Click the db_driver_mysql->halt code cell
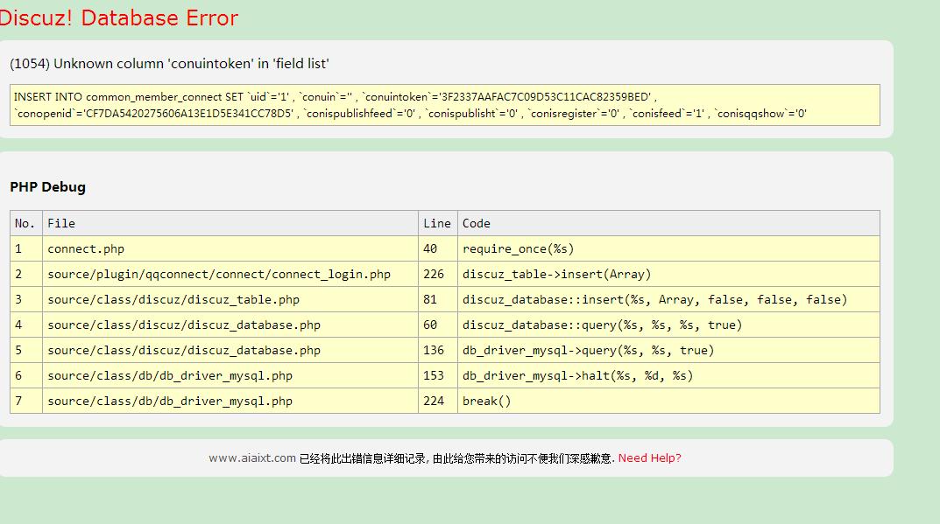940x524 pixels. [577, 375]
